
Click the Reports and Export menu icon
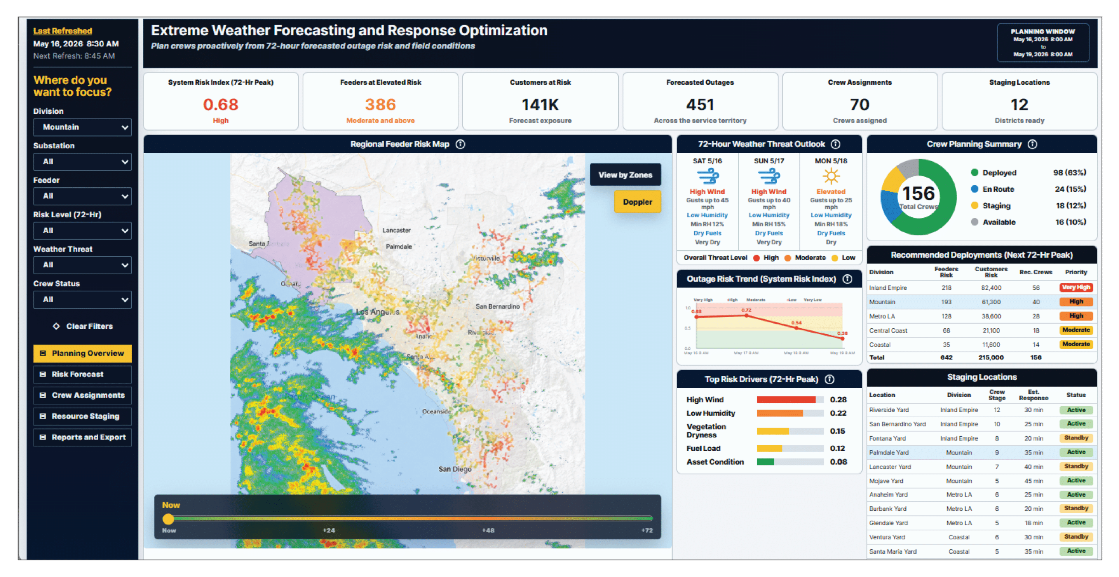pos(43,437)
